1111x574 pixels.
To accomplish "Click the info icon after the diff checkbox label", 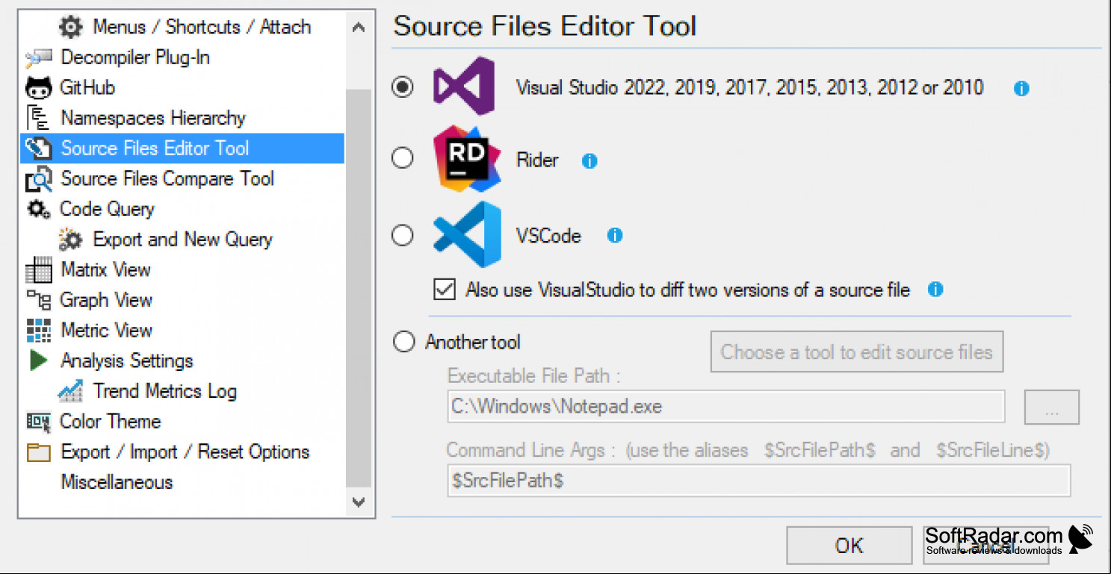I will point(935,290).
